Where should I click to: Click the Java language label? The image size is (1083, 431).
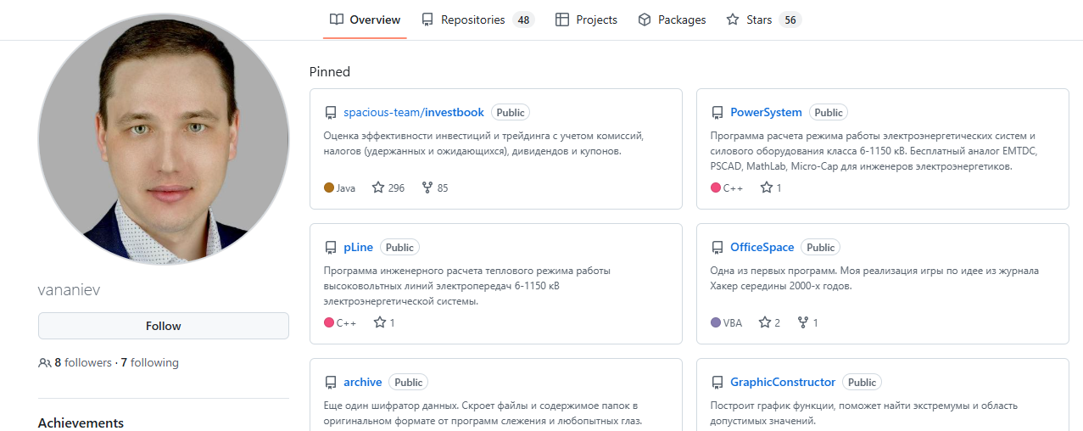point(346,188)
